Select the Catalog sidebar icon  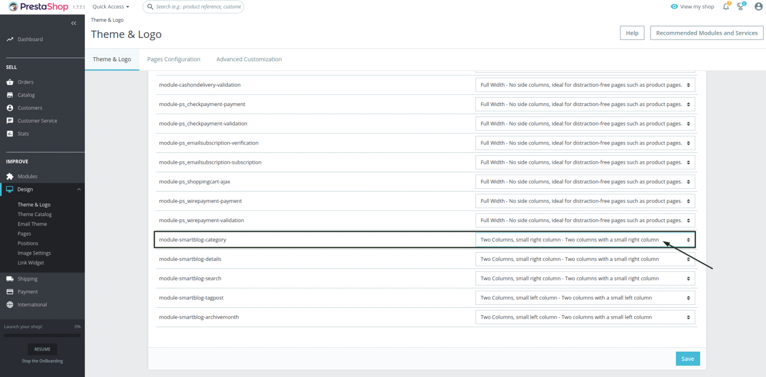(x=10, y=95)
